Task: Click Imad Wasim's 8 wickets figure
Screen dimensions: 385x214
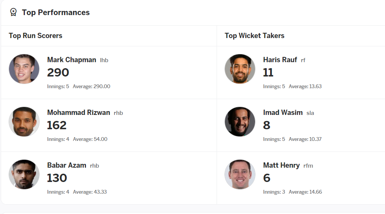Action: (x=267, y=125)
